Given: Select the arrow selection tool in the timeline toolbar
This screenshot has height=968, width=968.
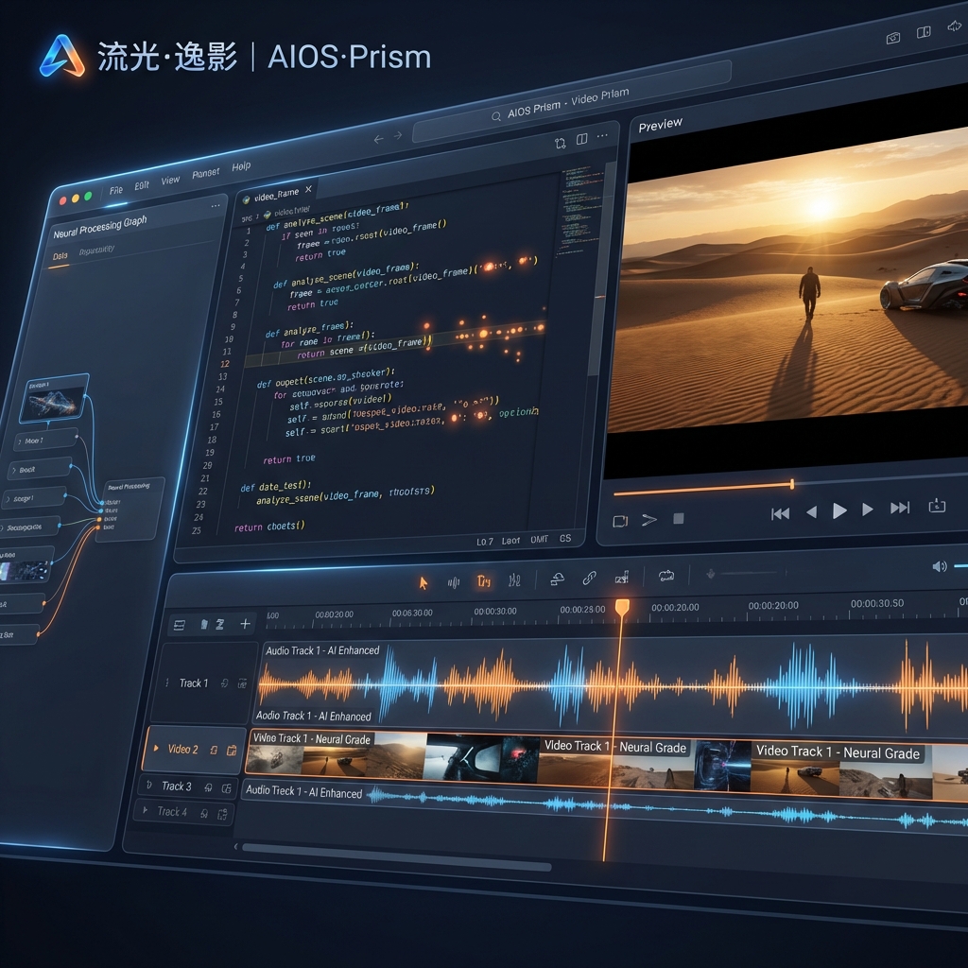Looking at the screenshot, I should (x=423, y=581).
